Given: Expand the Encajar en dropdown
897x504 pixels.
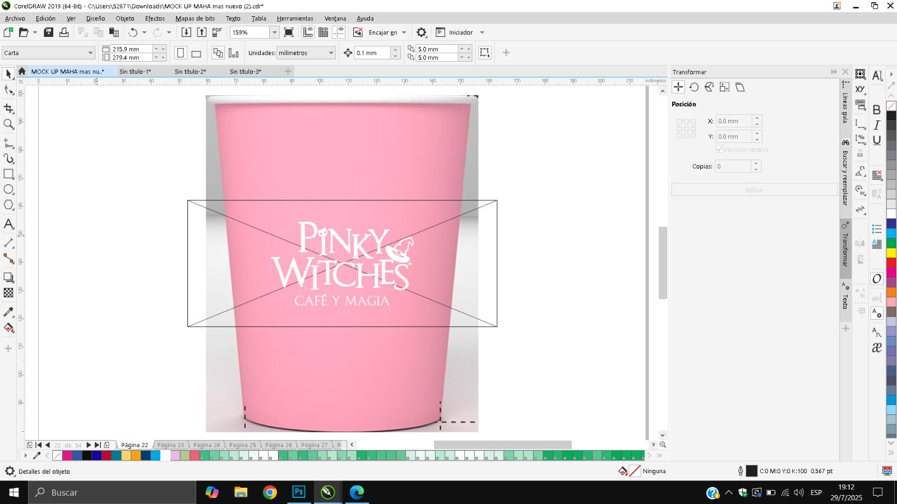Looking at the screenshot, I should [404, 32].
